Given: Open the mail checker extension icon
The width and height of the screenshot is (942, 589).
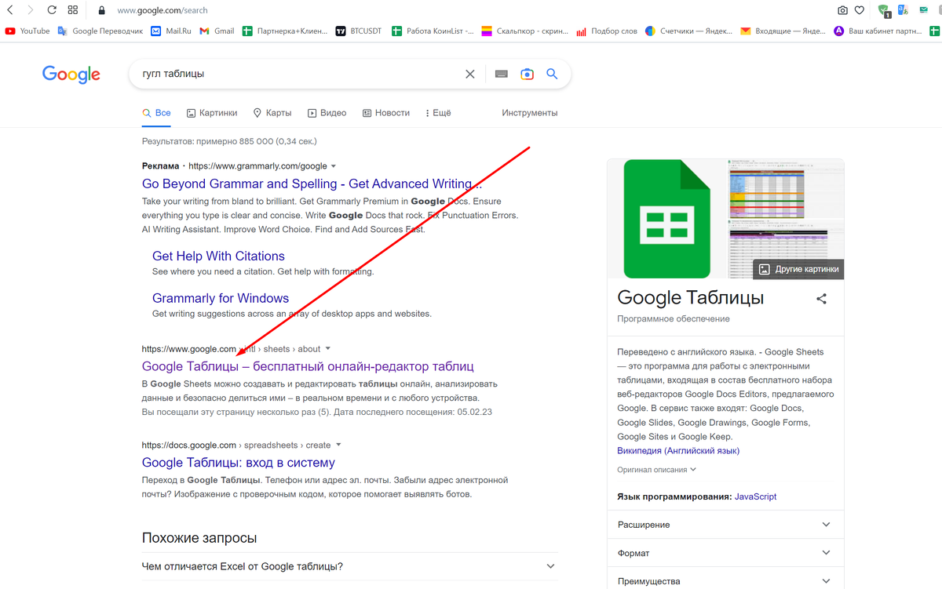Looking at the screenshot, I should click(x=924, y=10).
